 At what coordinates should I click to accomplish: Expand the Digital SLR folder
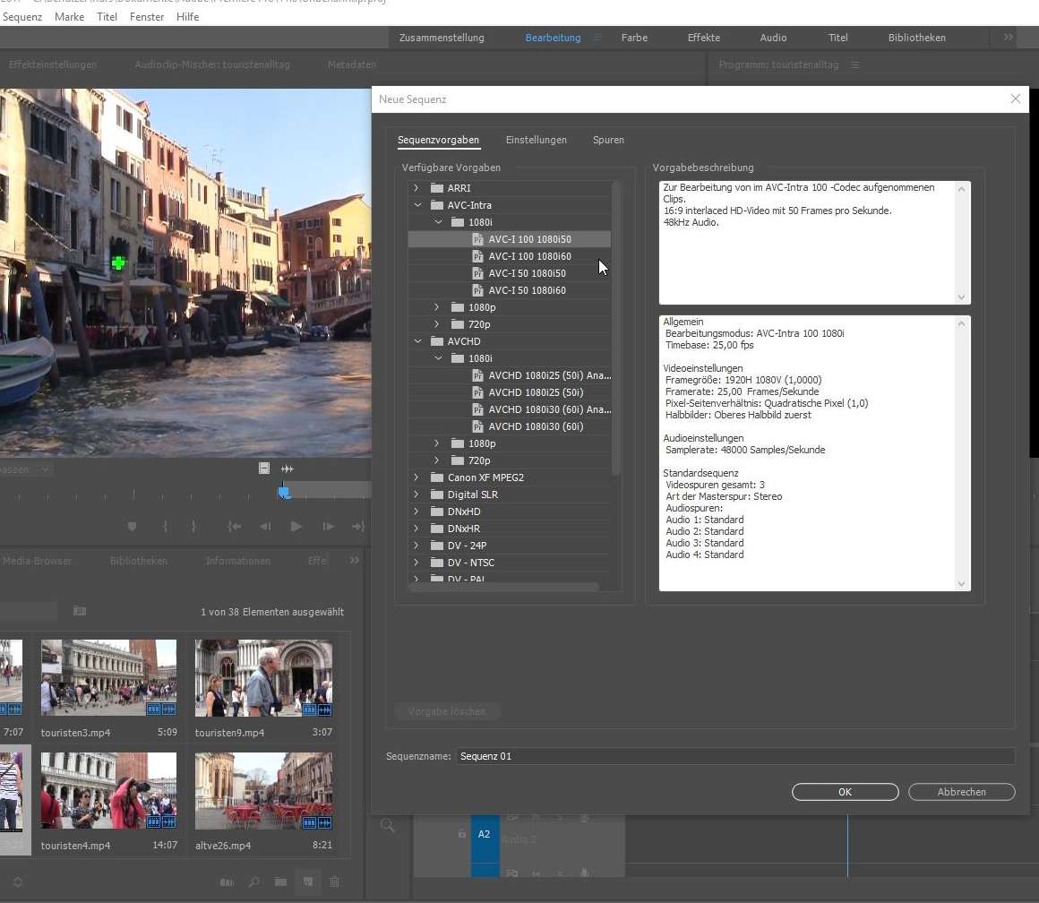(x=416, y=494)
